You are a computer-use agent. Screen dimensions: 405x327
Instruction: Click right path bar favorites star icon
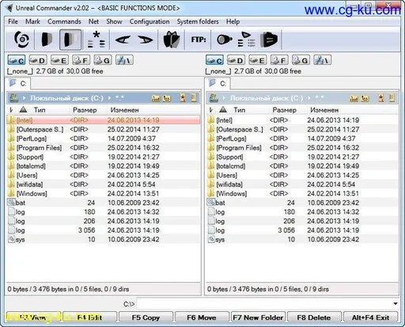pyautogui.click(x=380, y=98)
